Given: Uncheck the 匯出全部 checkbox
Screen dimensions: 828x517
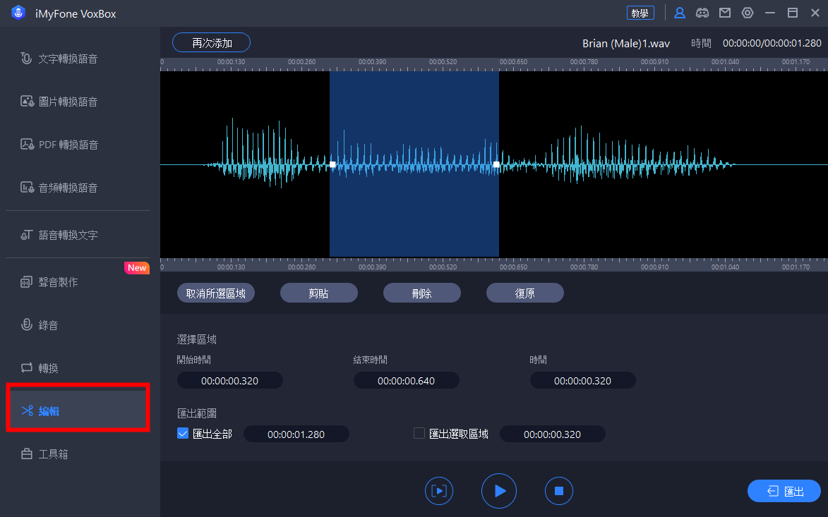Looking at the screenshot, I should [183, 434].
